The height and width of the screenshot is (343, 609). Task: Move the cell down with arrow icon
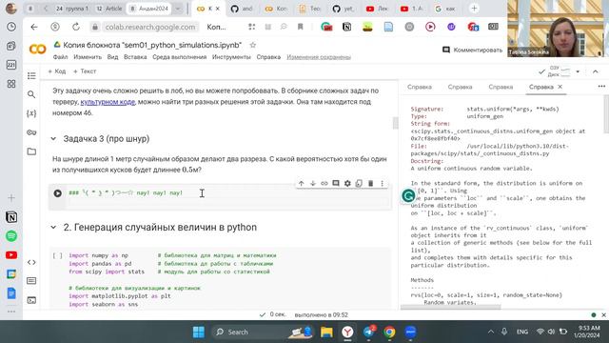tap(313, 183)
